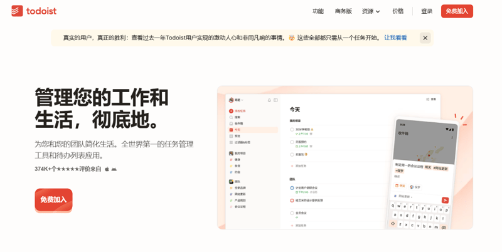Image resolution: width=502 pixels, height=252 pixels.
Task: Click the large hero 免费加入 button
Action: coord(53,200)
